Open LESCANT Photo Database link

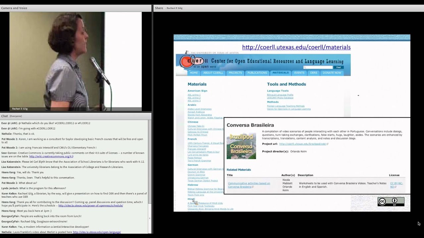click(280, 98)
